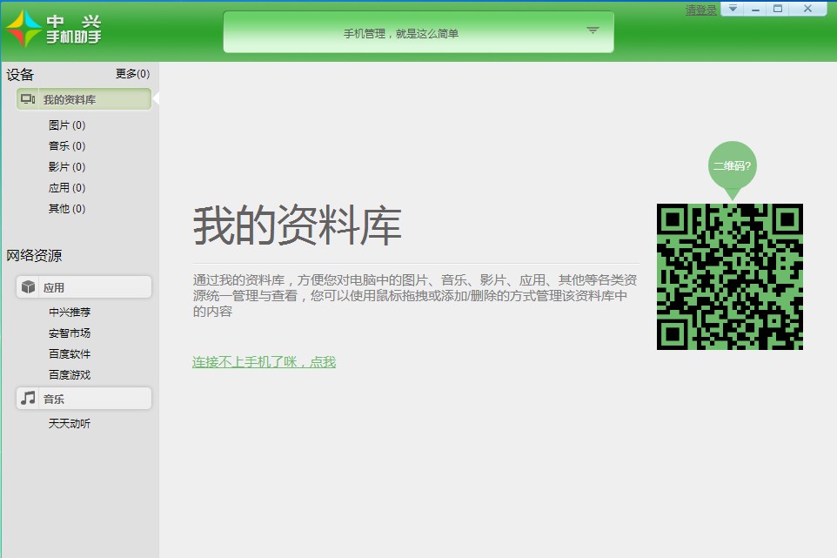Click the 设备 section heading
The width and height of the screenshot is (837, 558).
pyautogui.click(x=20, y=74)
